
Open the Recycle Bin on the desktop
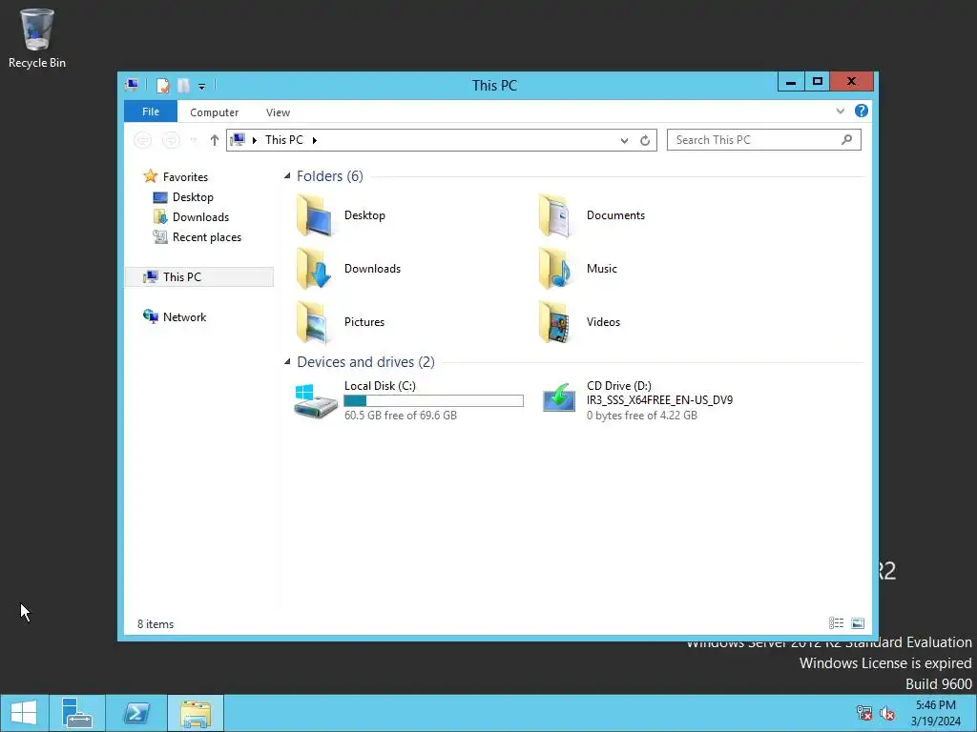37,38
